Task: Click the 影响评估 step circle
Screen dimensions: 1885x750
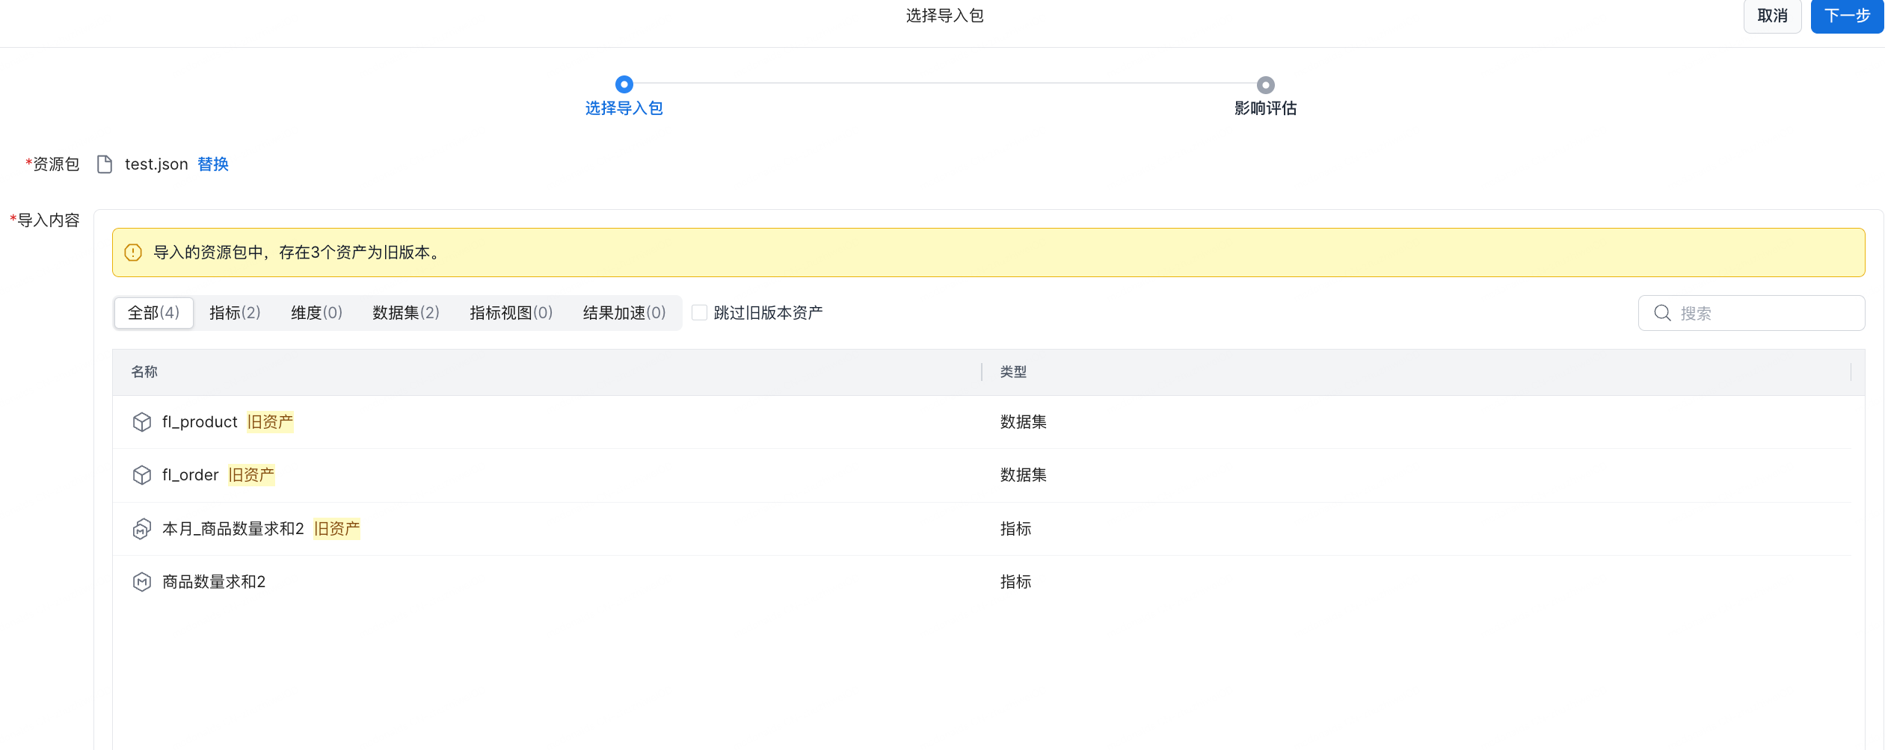Action: (1265, 85)
